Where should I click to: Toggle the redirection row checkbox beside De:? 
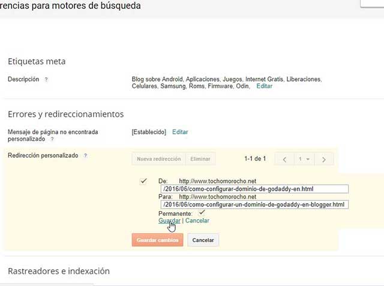click(x=143, y=181)
